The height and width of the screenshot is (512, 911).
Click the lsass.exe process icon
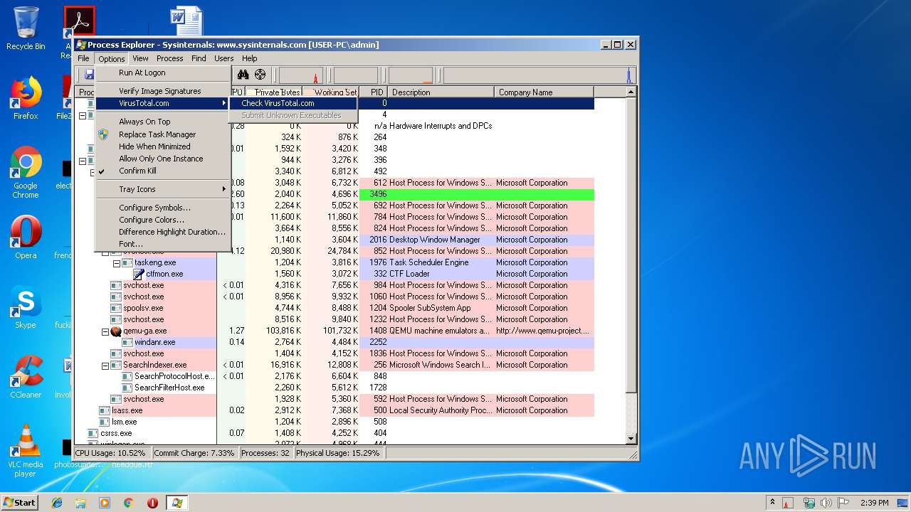click(x=105, y=410)
